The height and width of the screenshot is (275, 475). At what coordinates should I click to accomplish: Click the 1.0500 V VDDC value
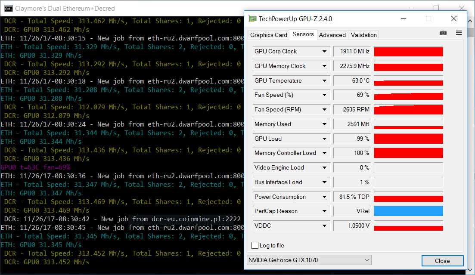click(352, 226)
